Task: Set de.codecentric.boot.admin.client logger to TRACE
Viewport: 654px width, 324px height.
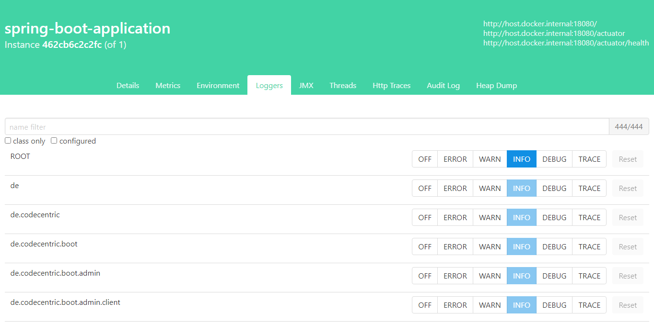Action: click(x=589, y=305)
